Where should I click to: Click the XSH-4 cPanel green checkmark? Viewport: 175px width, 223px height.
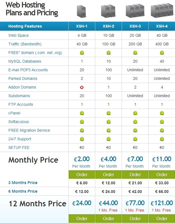point(162,113)
